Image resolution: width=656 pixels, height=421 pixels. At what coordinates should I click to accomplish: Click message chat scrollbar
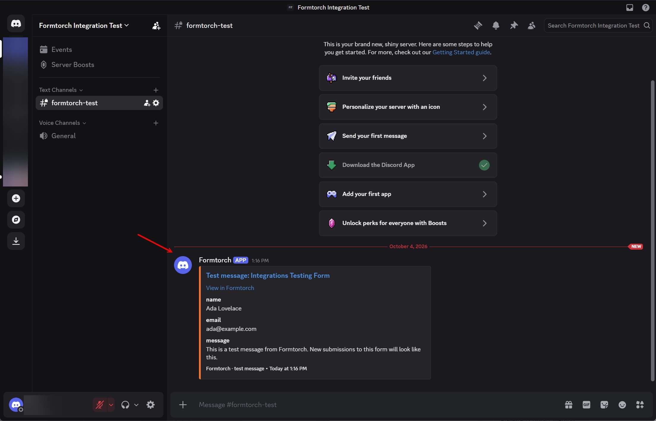tap(652, 230)
